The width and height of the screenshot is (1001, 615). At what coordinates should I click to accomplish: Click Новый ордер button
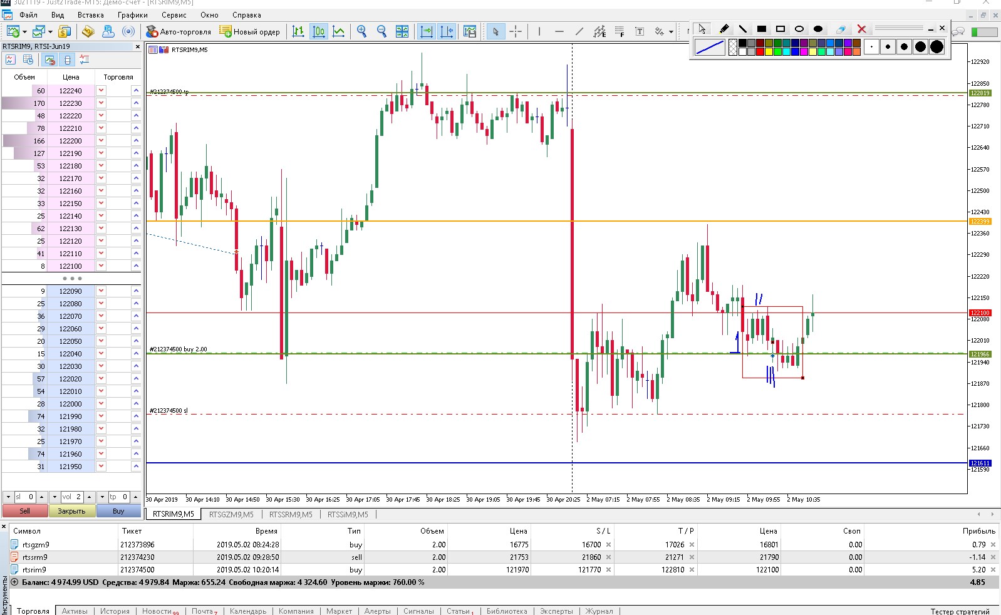(x=250, y=31)
